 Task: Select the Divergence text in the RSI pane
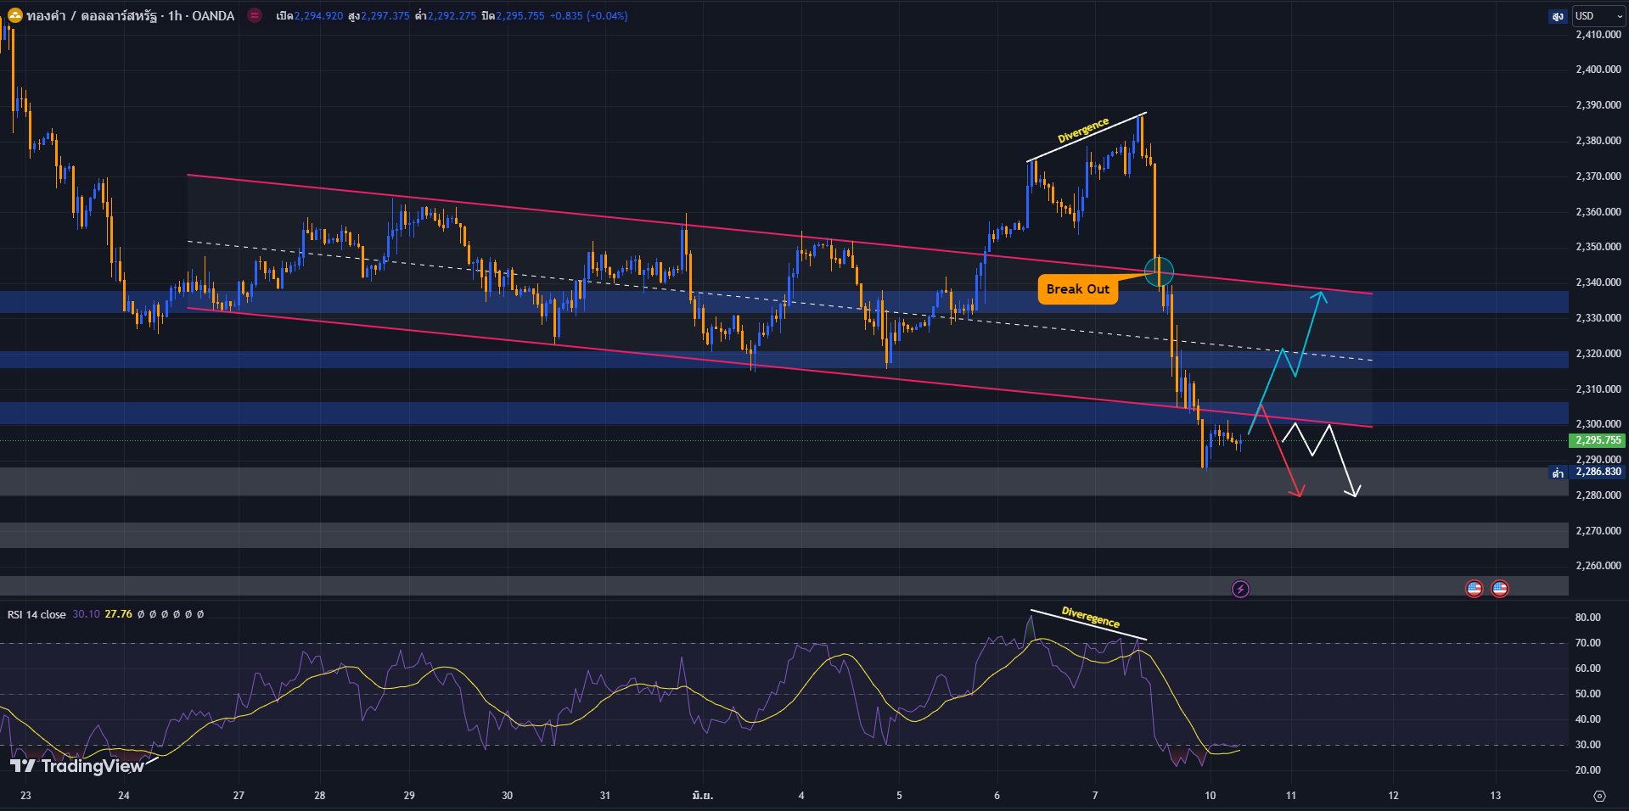click(1091, 618)
